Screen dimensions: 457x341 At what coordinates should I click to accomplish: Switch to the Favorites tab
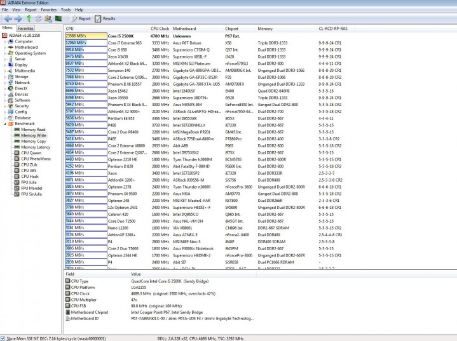[25, 28]
